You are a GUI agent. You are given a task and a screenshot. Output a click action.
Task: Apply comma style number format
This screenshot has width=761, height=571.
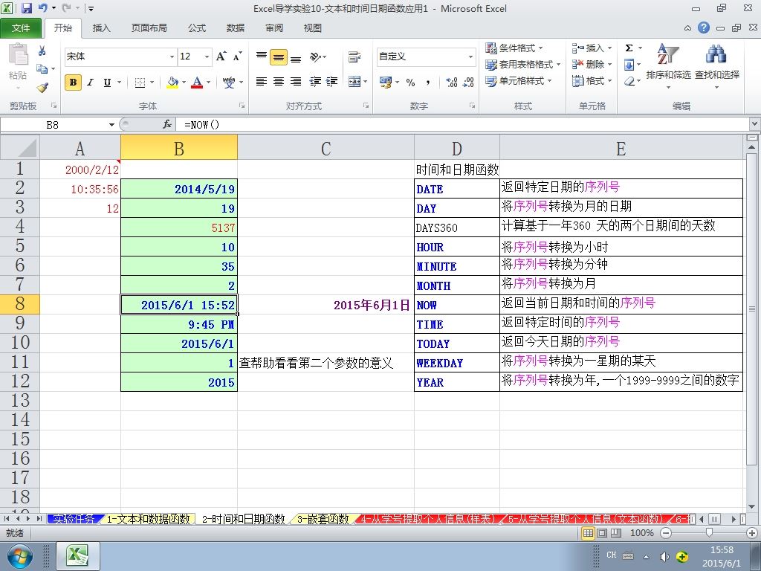[x=427, y=83]
